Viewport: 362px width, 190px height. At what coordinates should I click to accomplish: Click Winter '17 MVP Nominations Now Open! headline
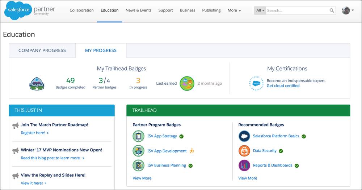pos(62,150)
